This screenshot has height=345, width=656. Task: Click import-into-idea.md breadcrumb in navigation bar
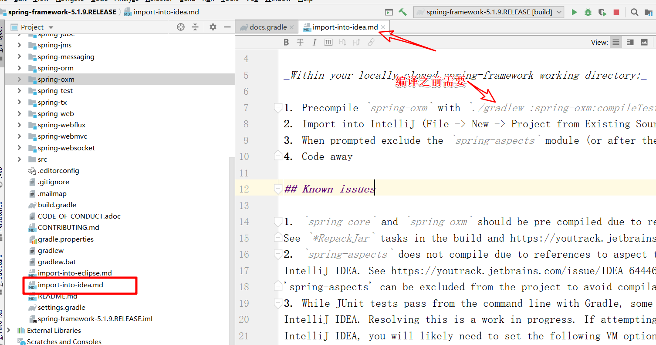click(161, 12)
